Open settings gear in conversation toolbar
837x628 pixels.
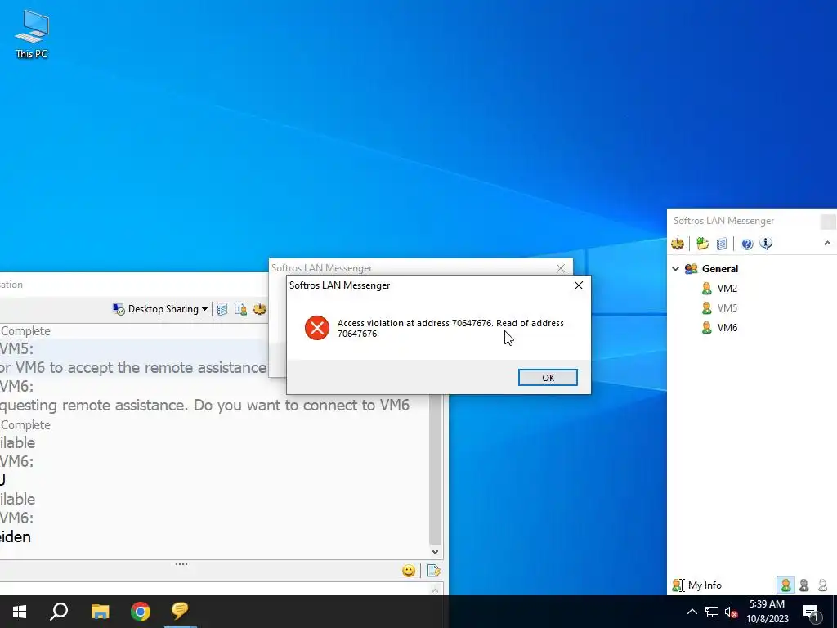pyautogui.click(x=259, y=309)
